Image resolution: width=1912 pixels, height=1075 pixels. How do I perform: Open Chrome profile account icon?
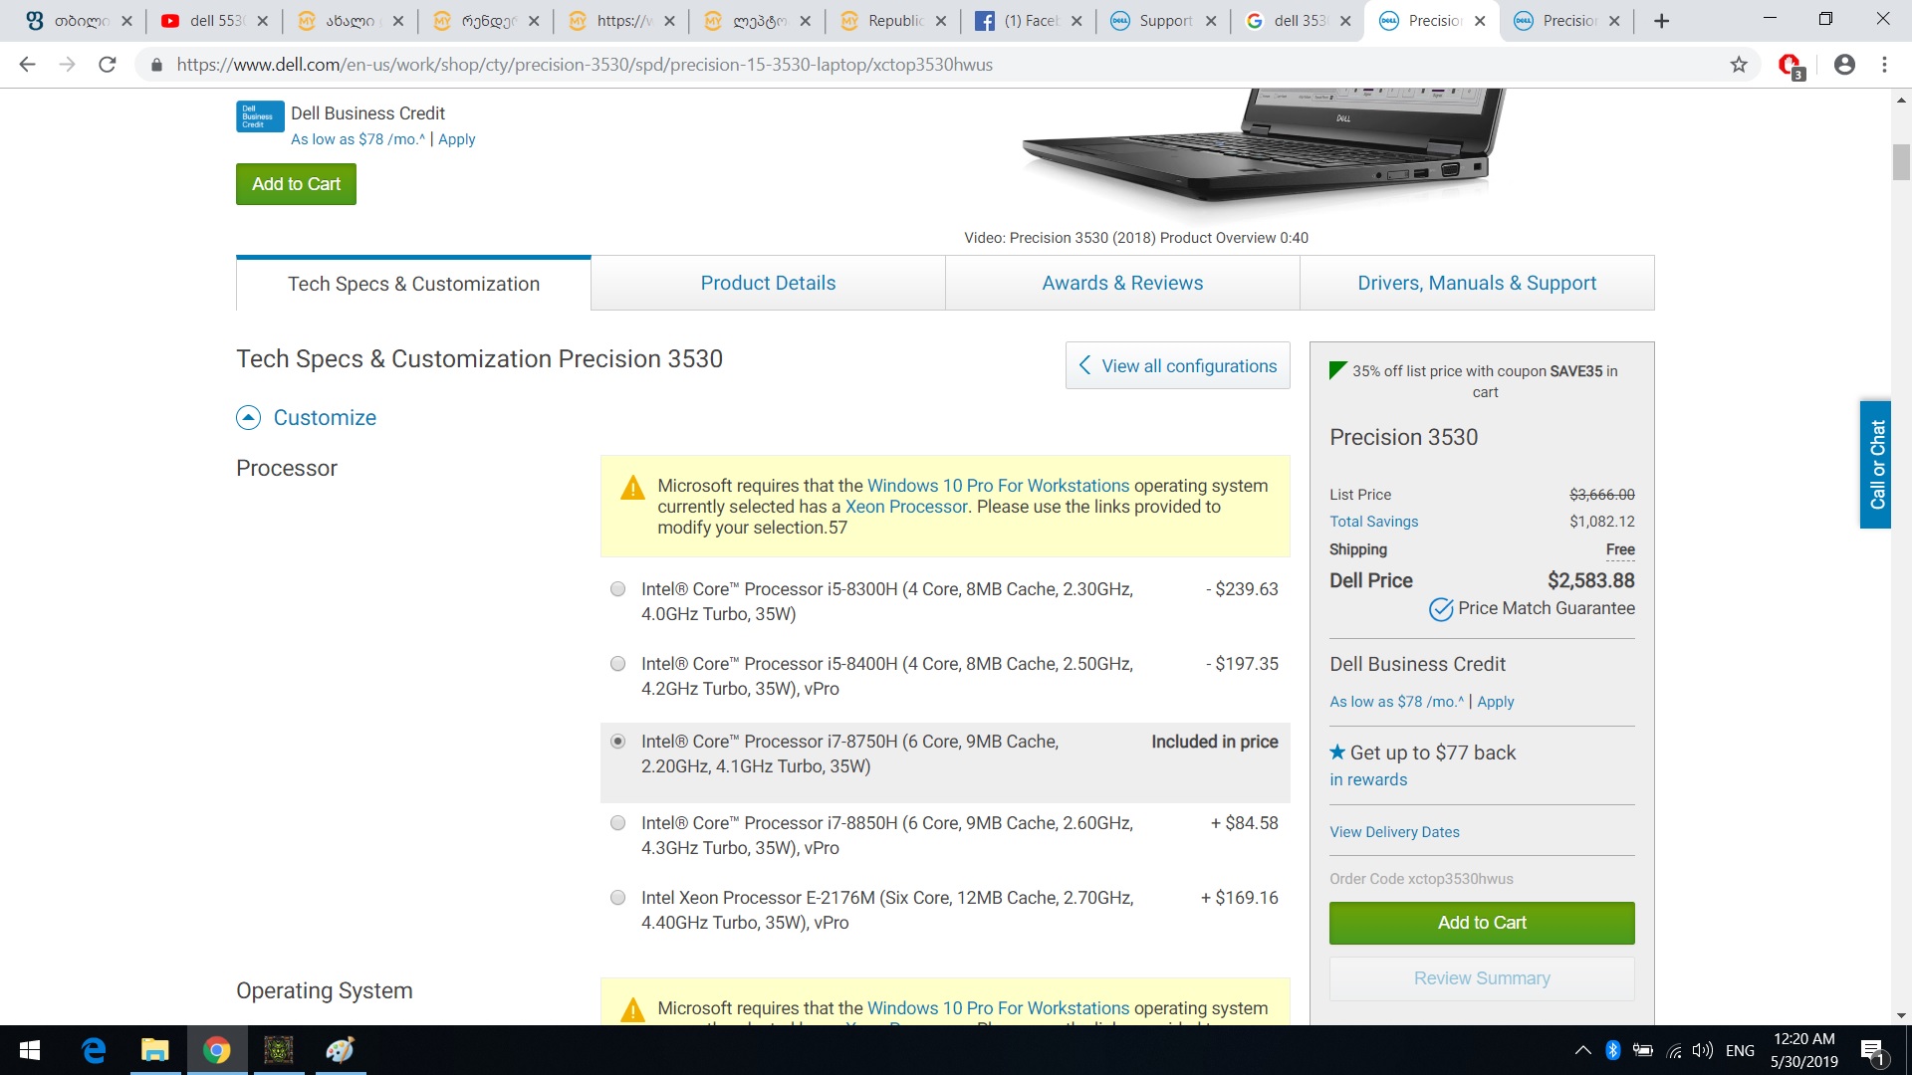pos(1844,65)
